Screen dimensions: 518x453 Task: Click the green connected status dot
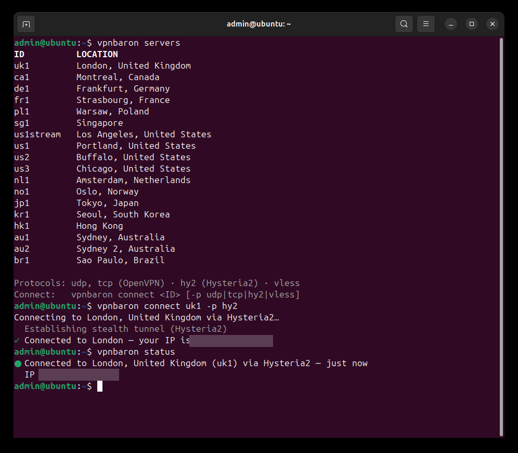18,364
